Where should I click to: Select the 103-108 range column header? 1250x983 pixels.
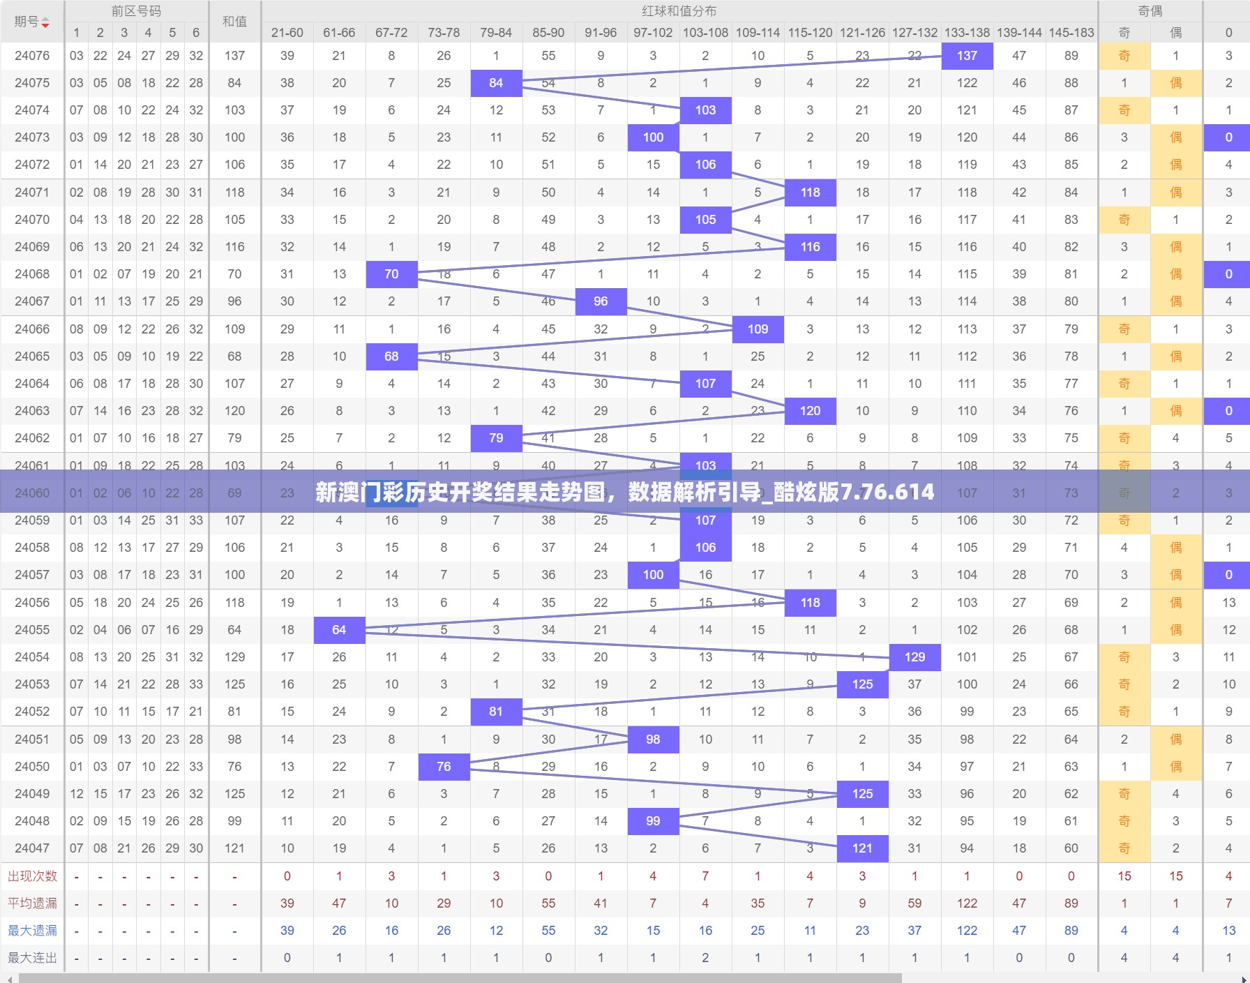(x=705, y=33)
